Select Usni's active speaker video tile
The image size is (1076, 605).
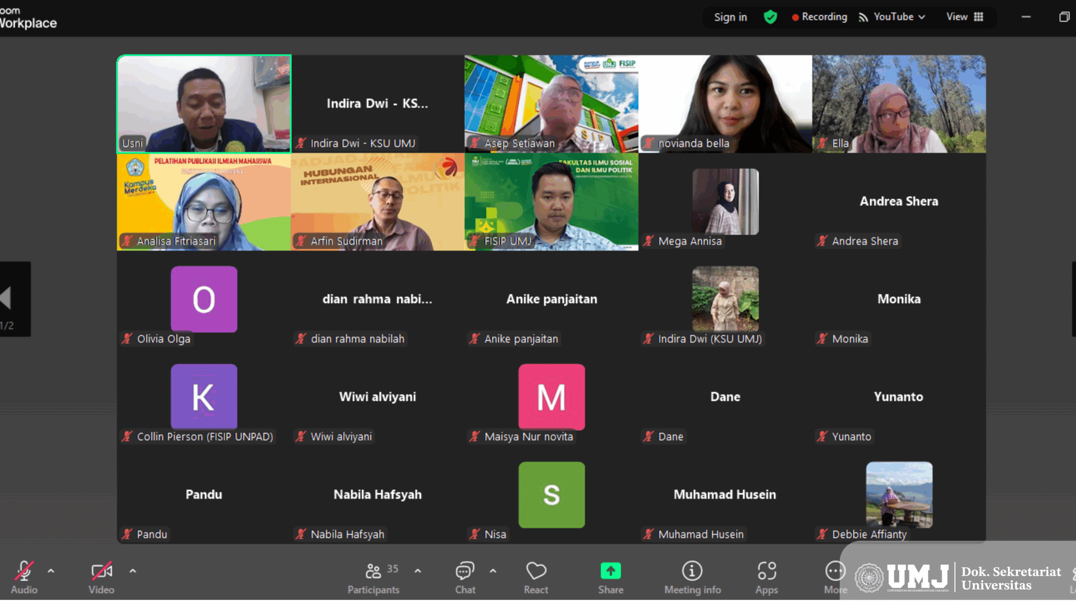204,104
